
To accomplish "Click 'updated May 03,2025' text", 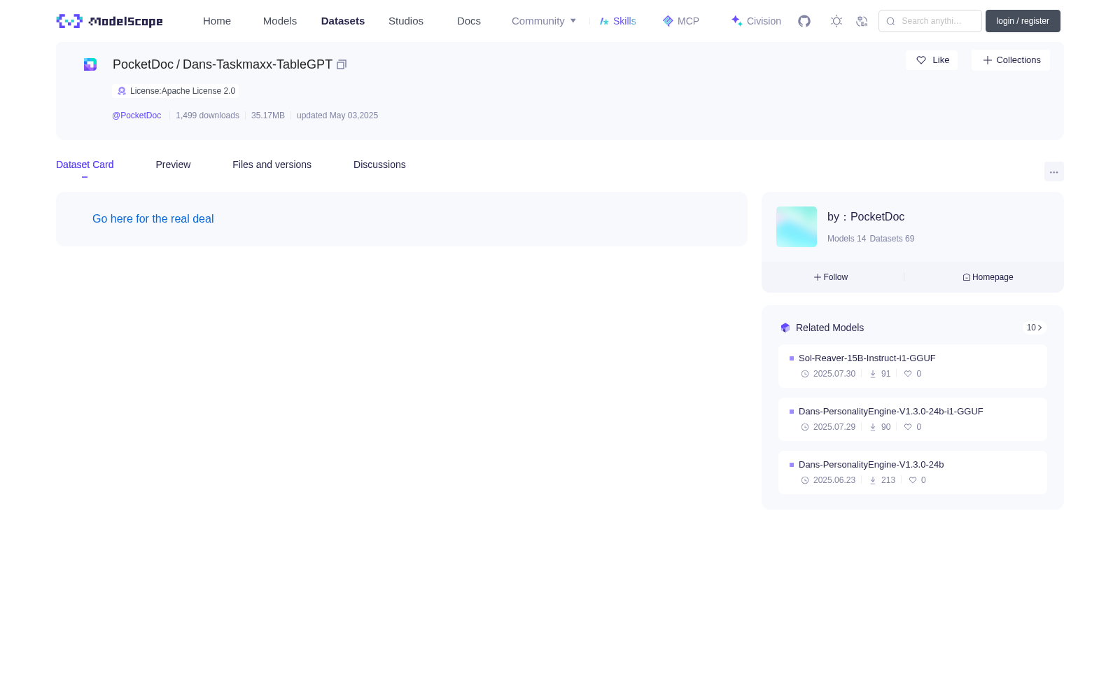I will point(337,115).
